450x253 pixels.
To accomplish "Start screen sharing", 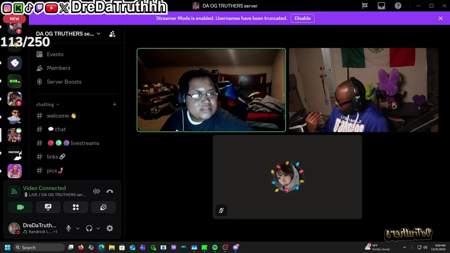I will [48, 207].
